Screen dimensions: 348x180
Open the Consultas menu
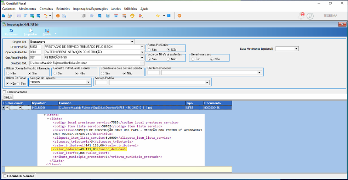tap(46, 9)
